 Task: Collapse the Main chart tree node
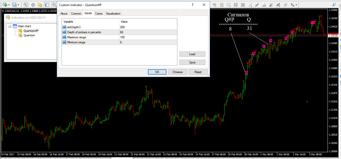10,26
